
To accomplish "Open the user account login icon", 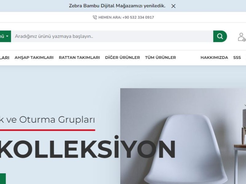I will tap(241, 37).
